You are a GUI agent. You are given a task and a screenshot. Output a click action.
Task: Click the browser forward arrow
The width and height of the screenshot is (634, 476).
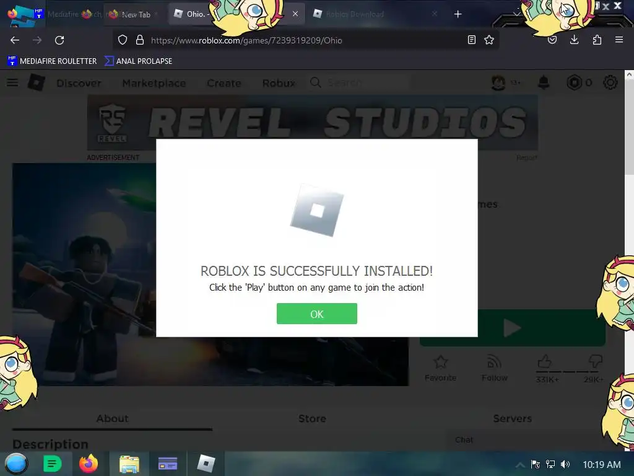click(x=37, y=40)
